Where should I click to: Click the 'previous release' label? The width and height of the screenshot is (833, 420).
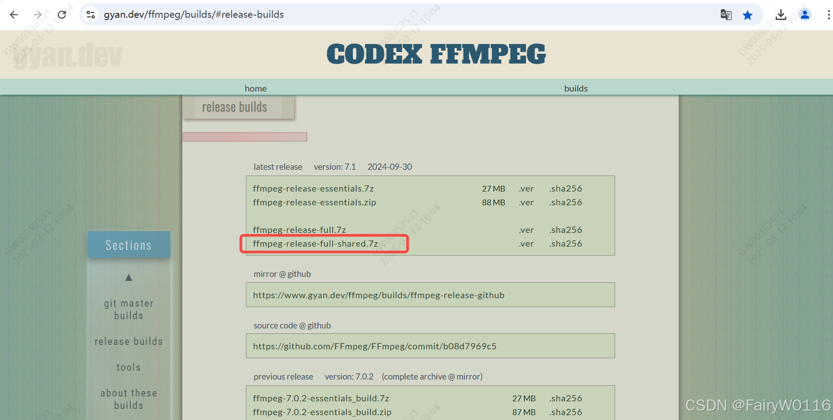coord(283,377)
